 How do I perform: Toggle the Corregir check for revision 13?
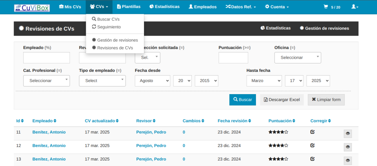(313, 159)
